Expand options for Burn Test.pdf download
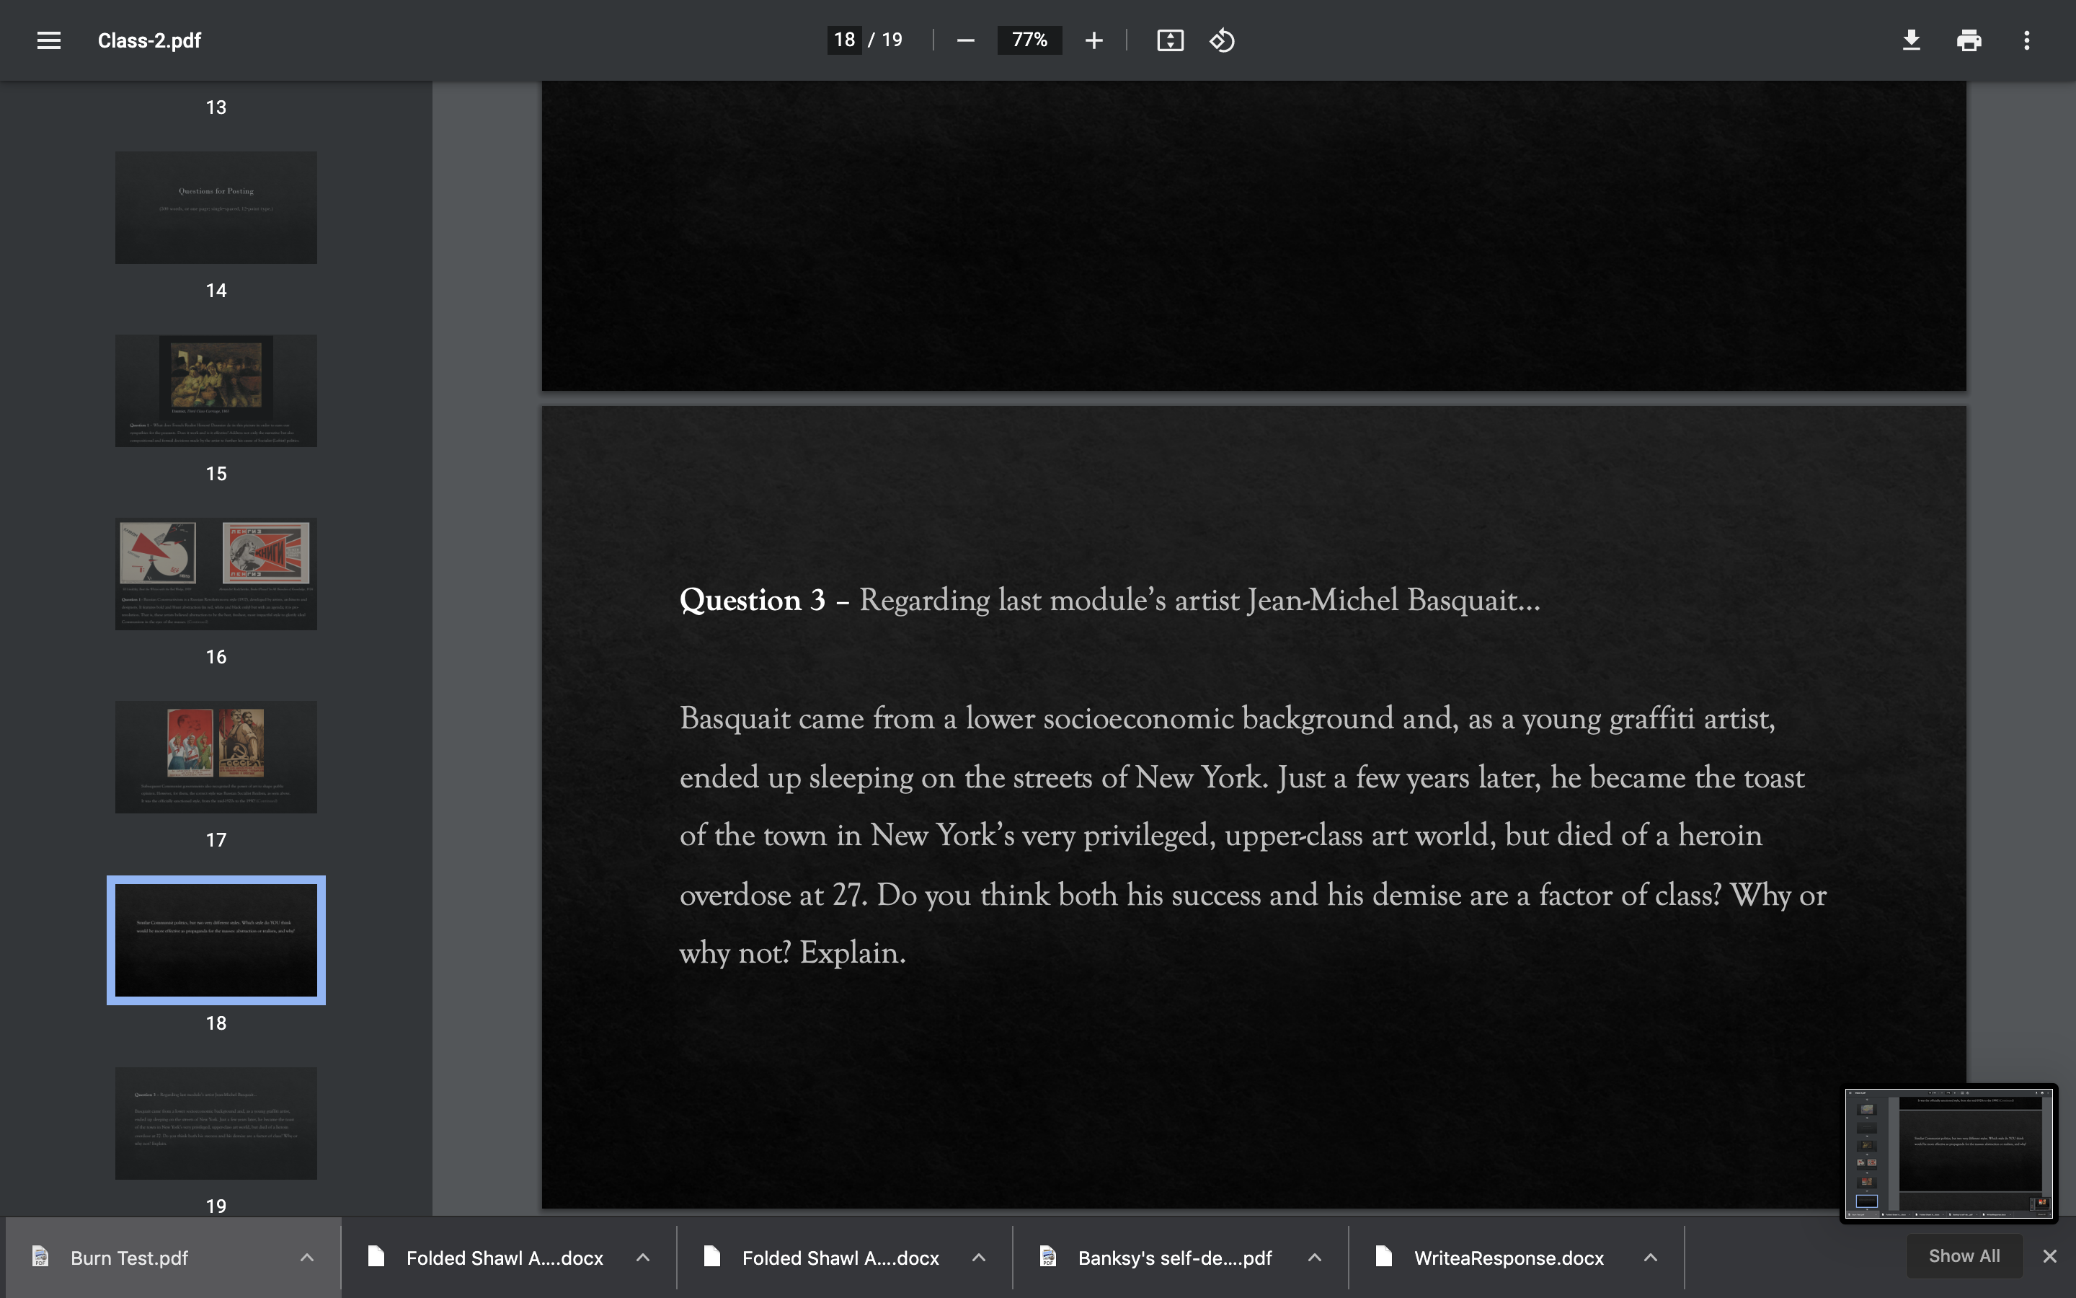2076x1298 pixels. (307, 1258)
